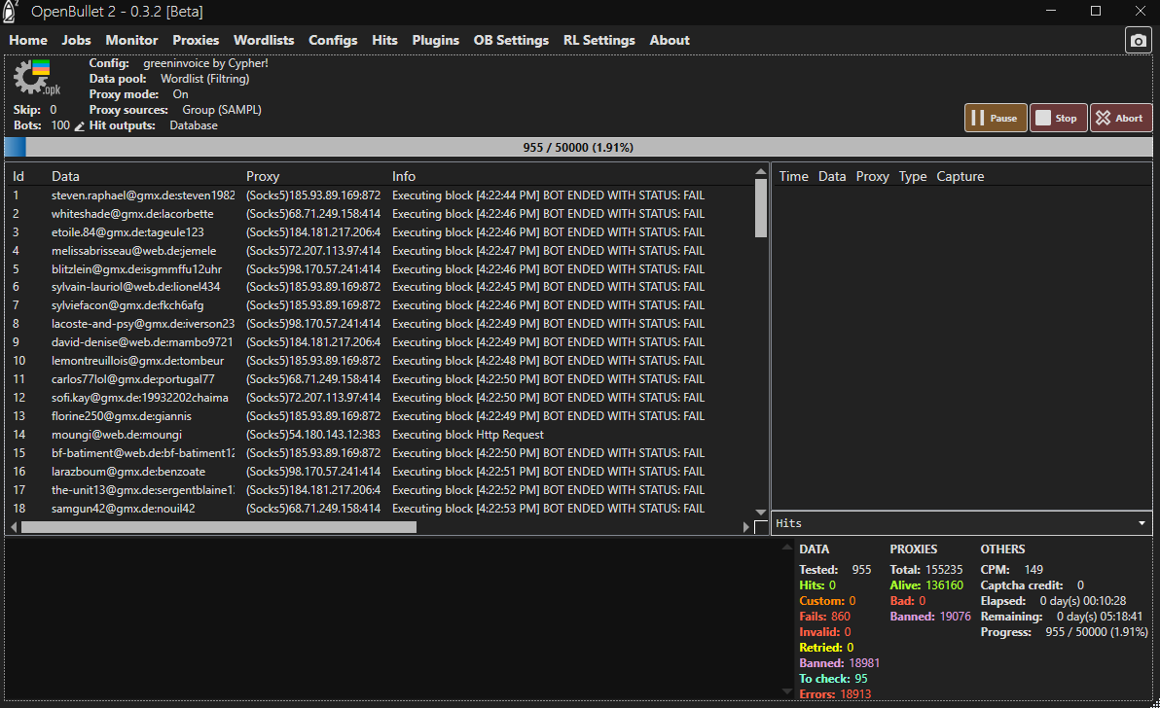Screen dimensions: 1160x708
Task: Open the Hits filter dropdown
Action: point(1142,523)
